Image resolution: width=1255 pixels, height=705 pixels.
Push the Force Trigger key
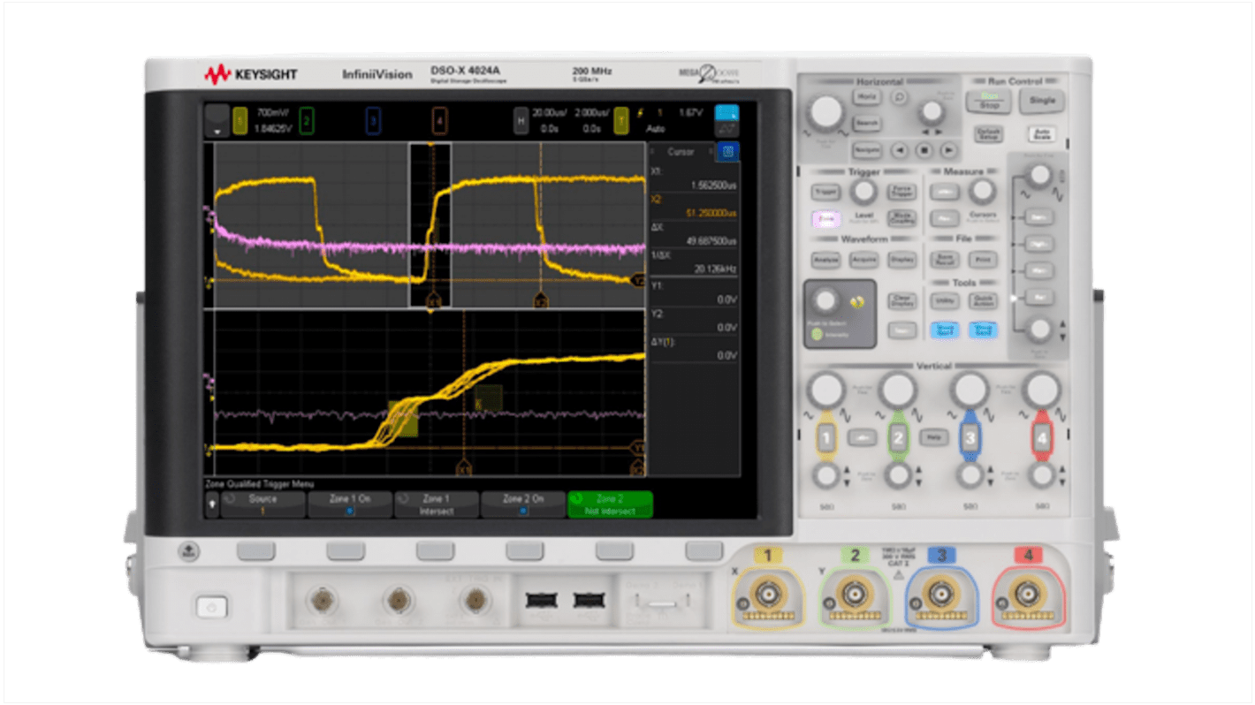pos(901,192)
